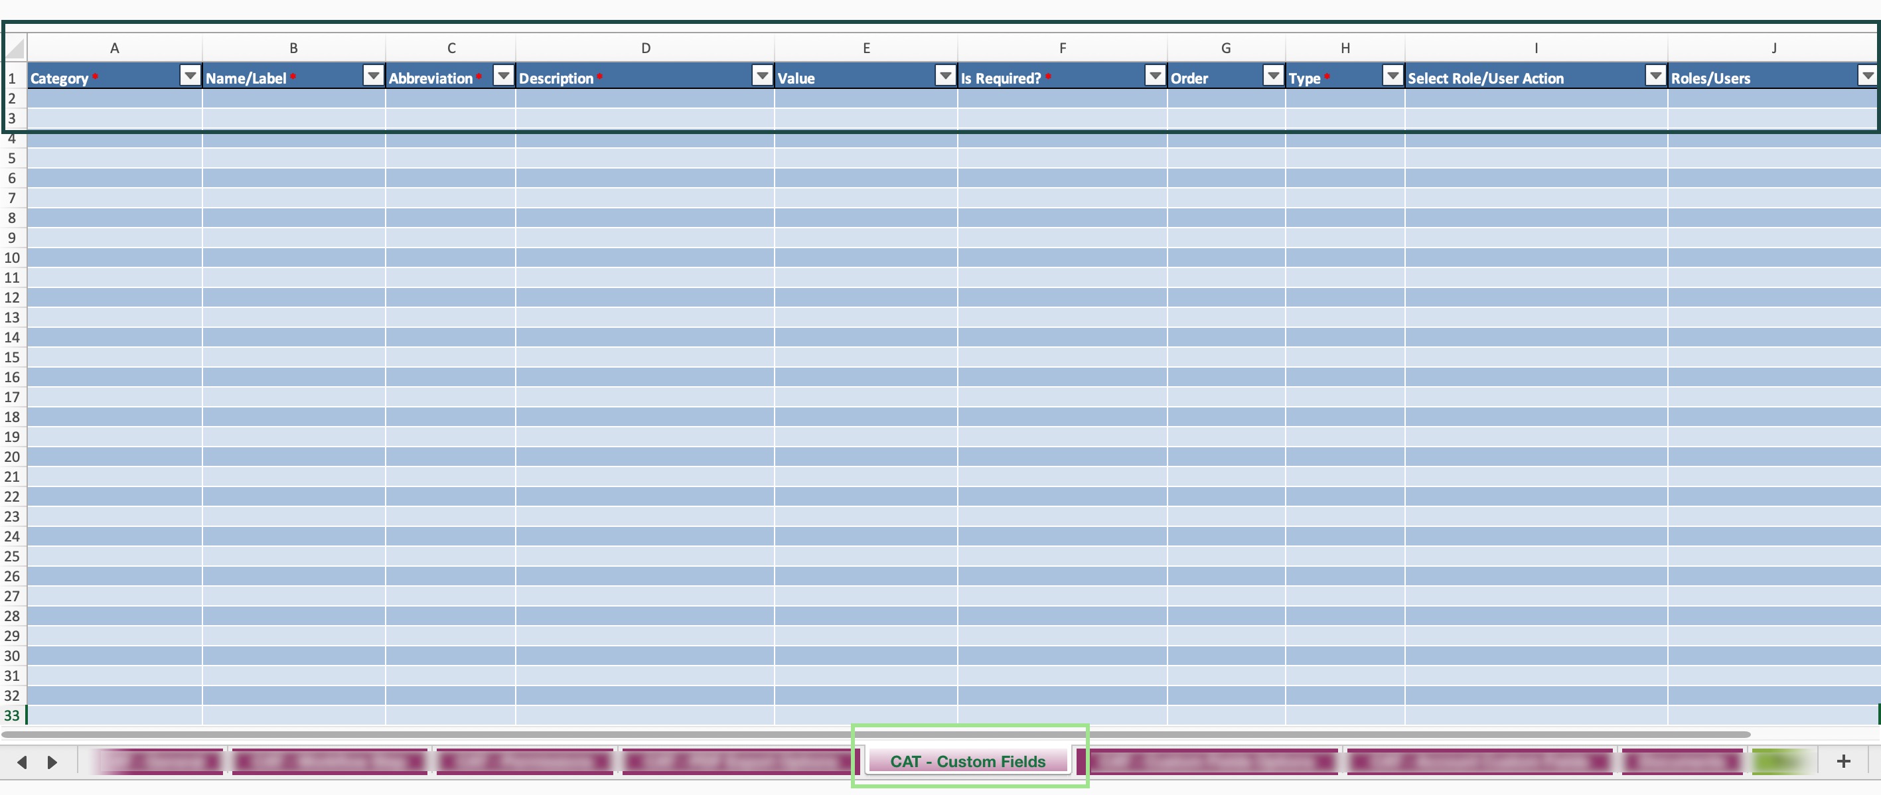Click the Category header cell
The image size is (1881, 795).
point(115,77)
